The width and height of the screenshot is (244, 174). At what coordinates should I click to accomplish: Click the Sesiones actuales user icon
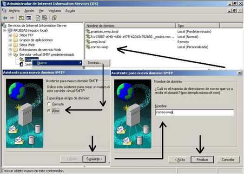[x=21, y=64]
